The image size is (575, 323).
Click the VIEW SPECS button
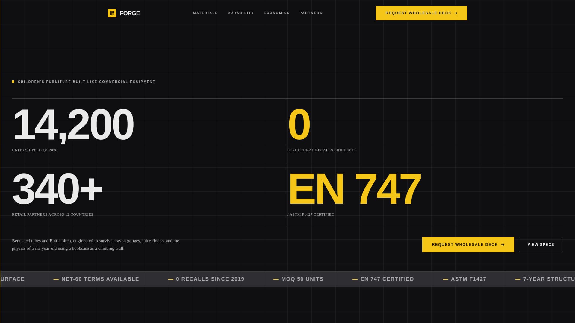click(541, 244)
